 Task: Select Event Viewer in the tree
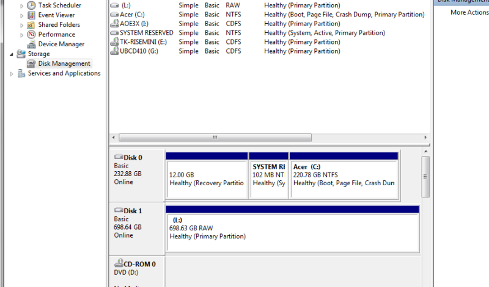(x=56, y=15)
